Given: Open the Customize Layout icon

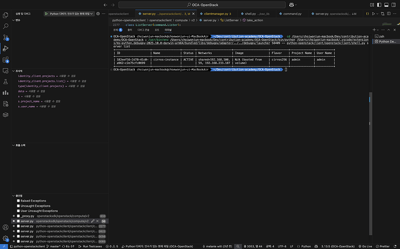Looking at the screenshot, I should coord(372,5).
